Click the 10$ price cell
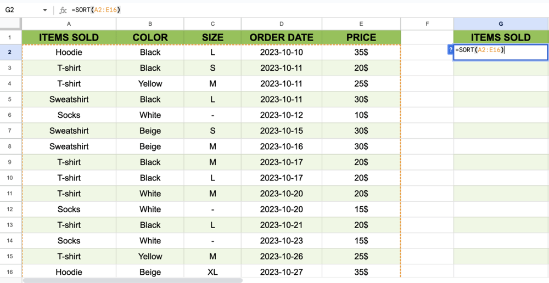The image size is (549, 283). 361,115
